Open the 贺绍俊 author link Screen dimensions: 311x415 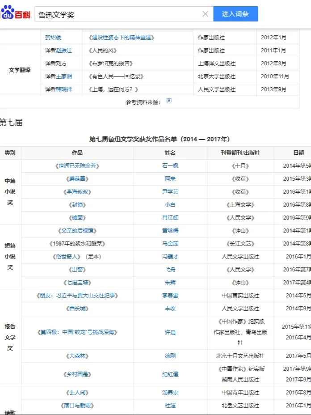[53, 38]
